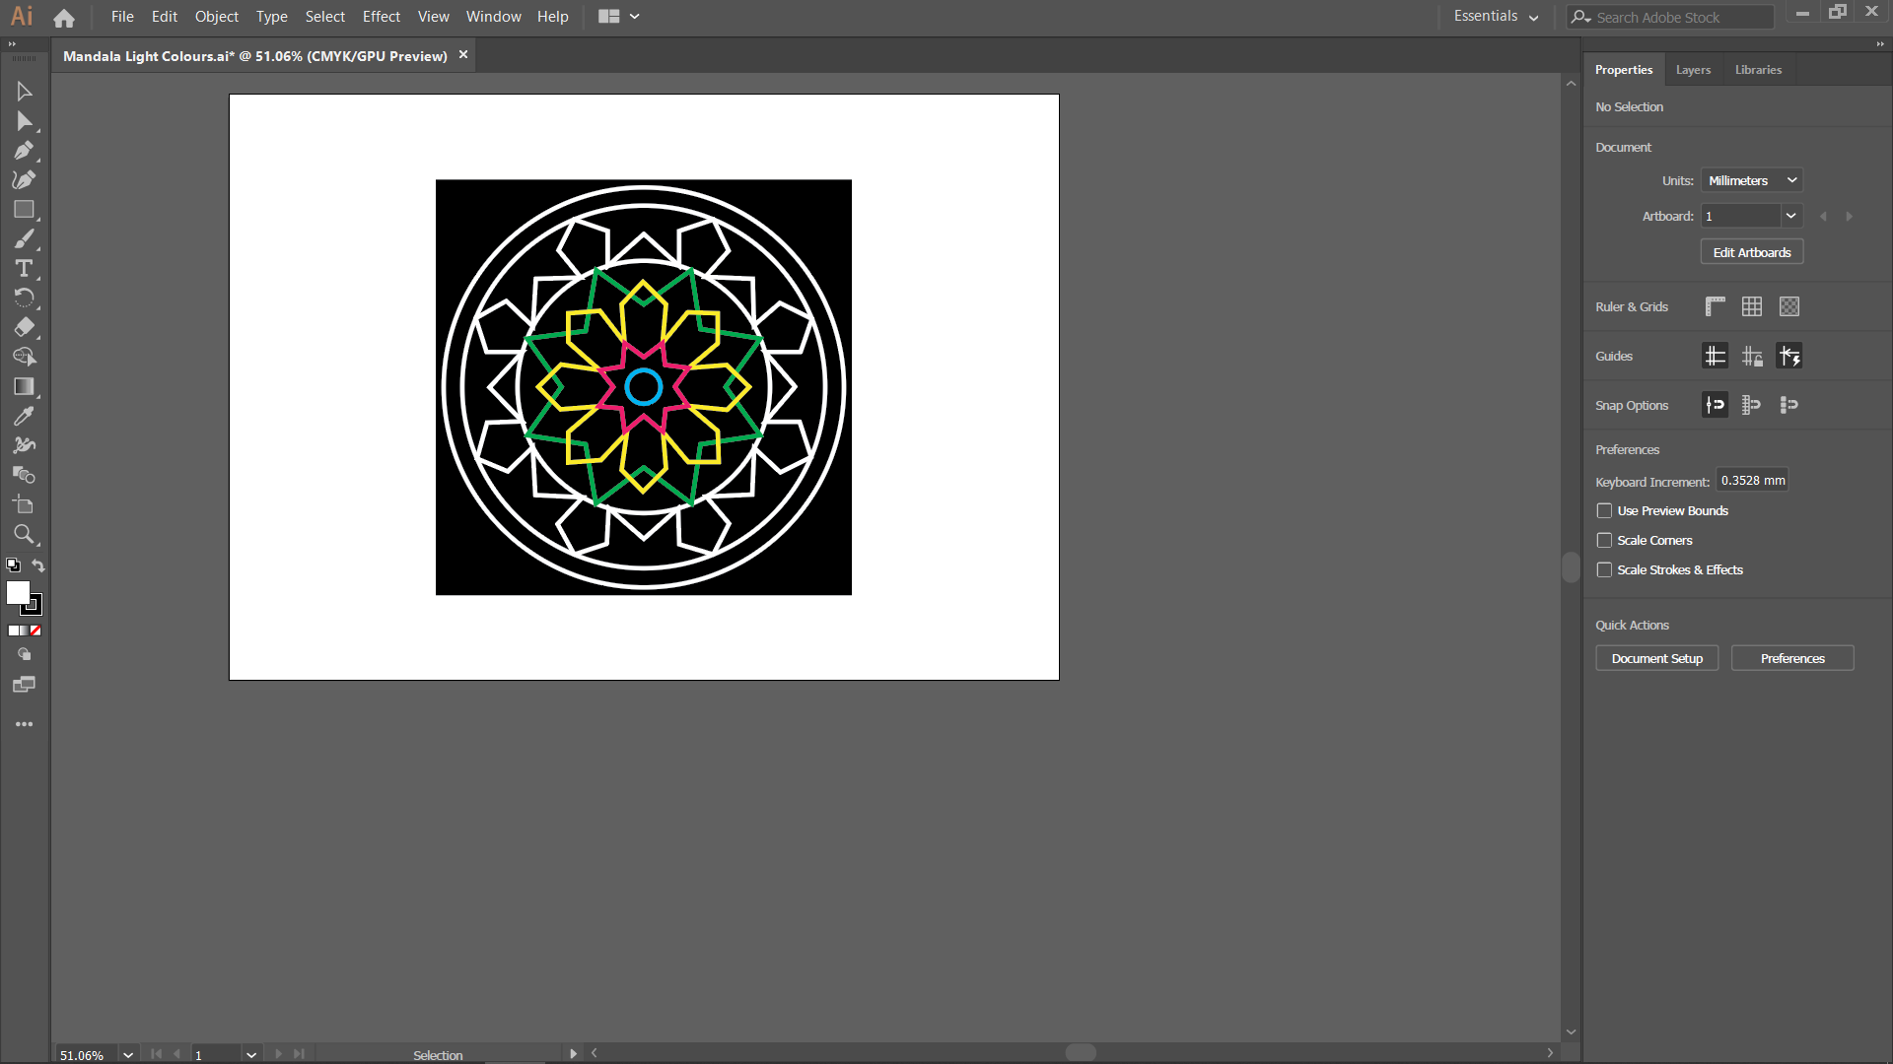Image resolution: width=1893 pixels, height=1064 pixels.
Task: Check the Scale Corners option
Action: 1604,540
